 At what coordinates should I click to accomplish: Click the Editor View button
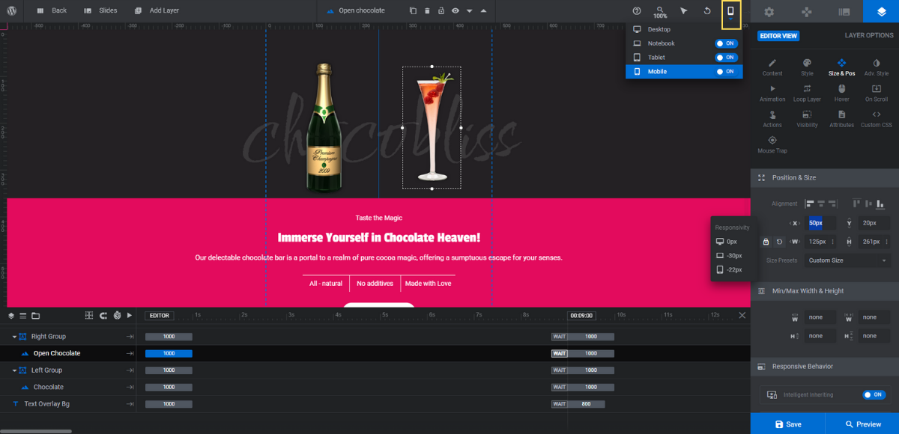point(778,35)
